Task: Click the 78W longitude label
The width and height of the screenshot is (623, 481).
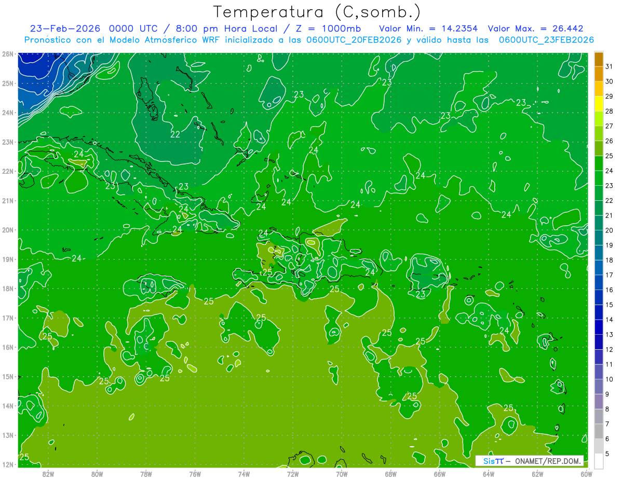Action: pyautogui.click(x=146, y=474)
